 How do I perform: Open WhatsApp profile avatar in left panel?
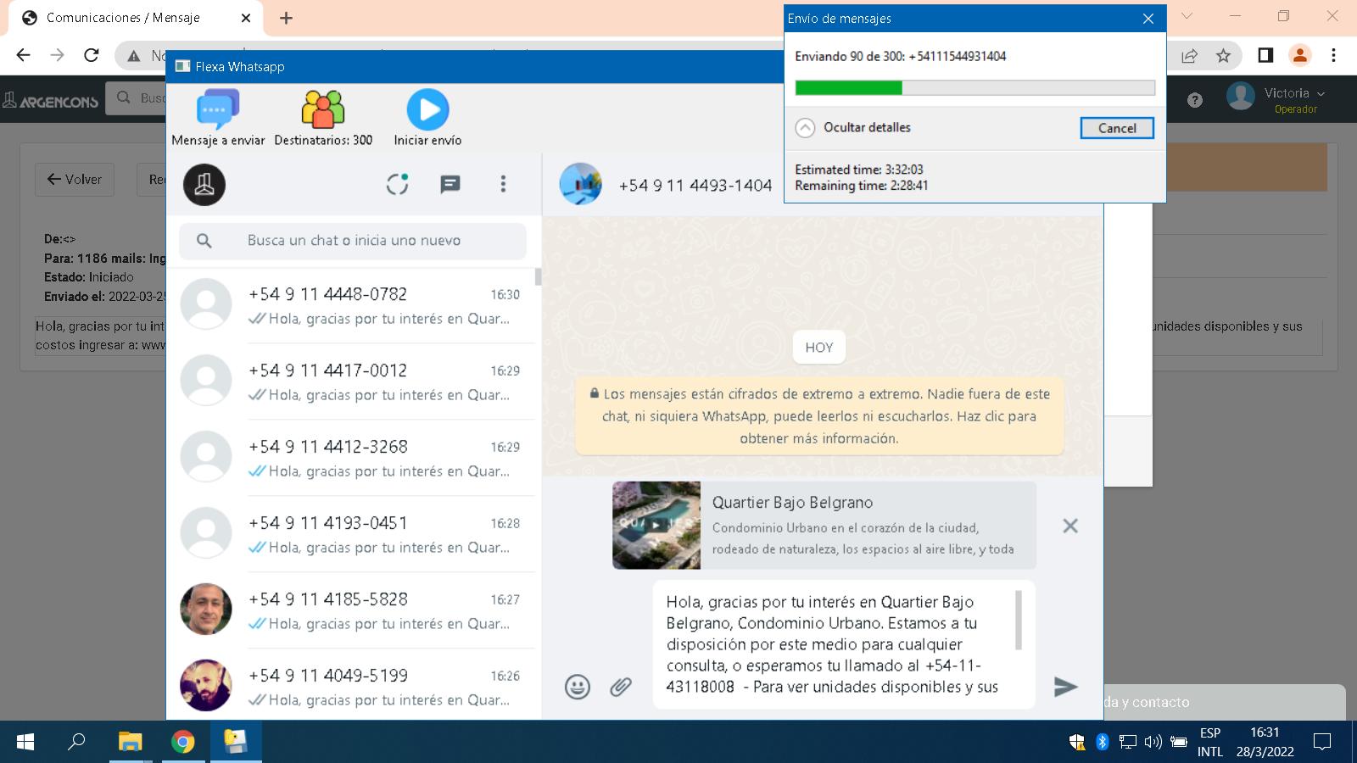click(x=204, y=184)
